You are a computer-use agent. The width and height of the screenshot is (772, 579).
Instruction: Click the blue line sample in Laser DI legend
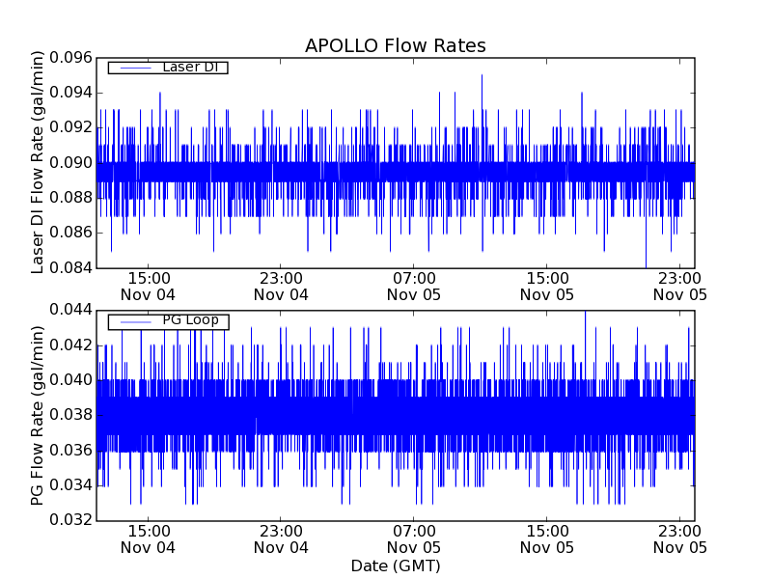click(134, 68)
